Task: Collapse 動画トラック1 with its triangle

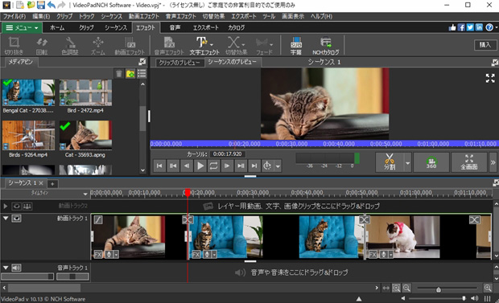Action: 6,219
